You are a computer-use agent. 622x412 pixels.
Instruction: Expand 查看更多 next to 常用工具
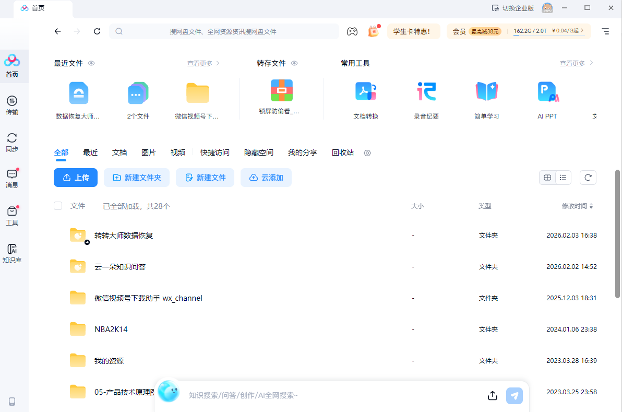click(x=572, y=63)
